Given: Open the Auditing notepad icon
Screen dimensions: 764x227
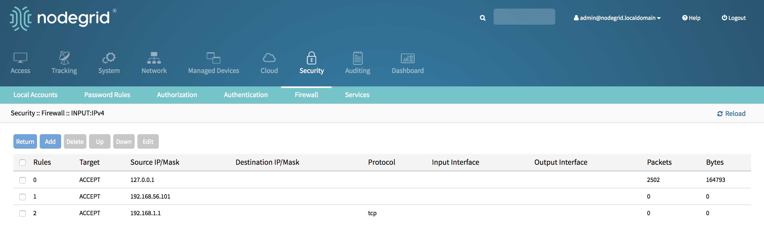Looking at the screenshot, I should [x=358, y=58].
